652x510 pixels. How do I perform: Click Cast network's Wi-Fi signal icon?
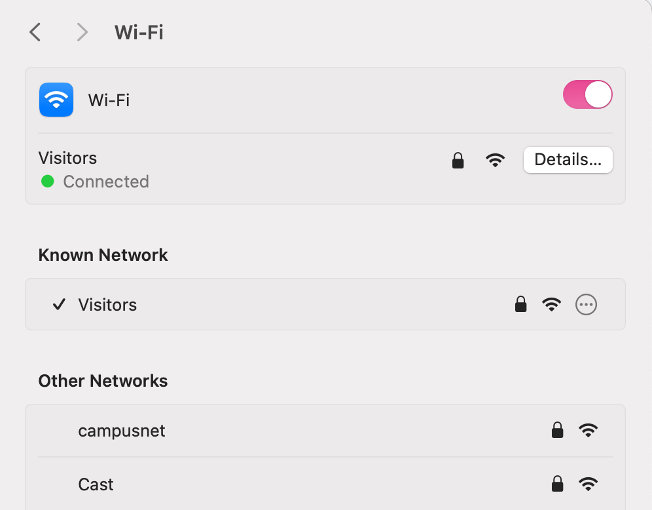[x=588, y=484]
